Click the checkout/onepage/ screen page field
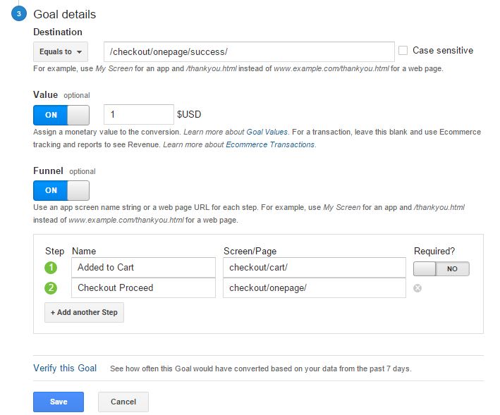 click(x=314, y=287)
